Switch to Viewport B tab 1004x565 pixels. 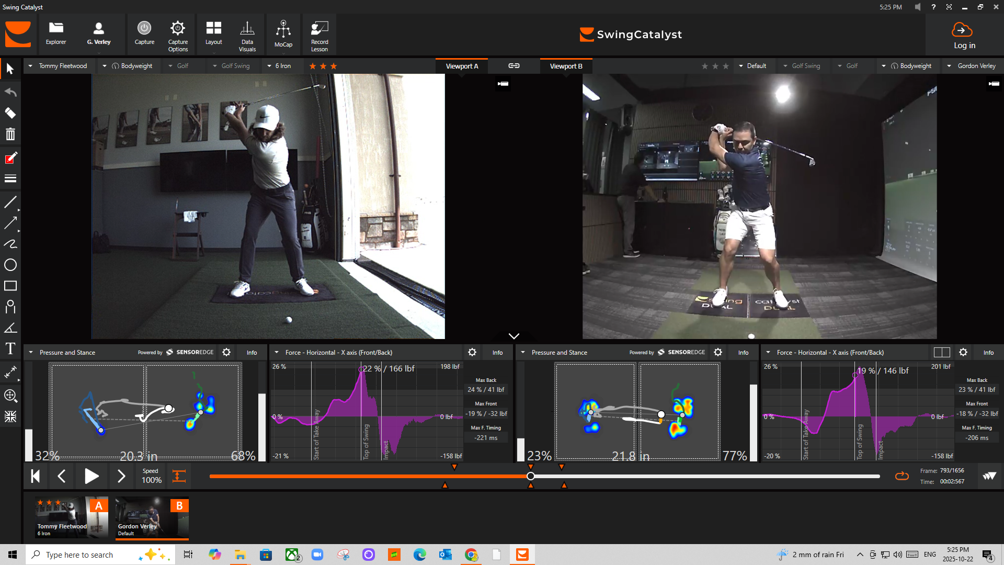point(566,66)
